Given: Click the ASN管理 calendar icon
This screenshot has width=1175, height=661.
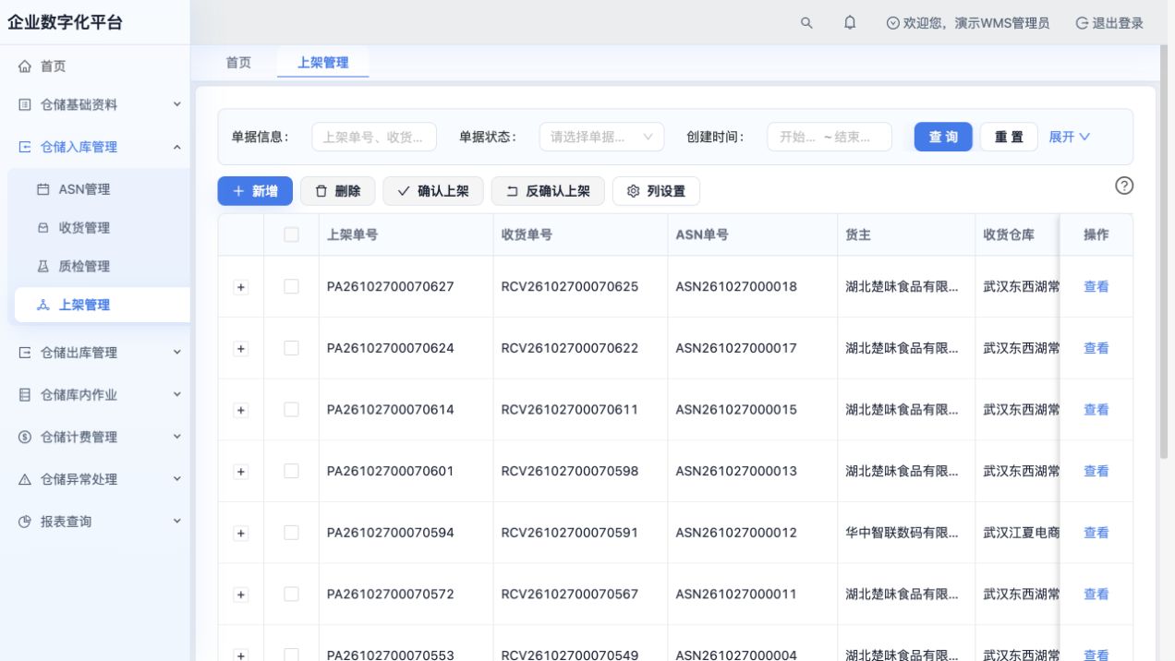Looking at the screenshot, I should click(43, 189).
